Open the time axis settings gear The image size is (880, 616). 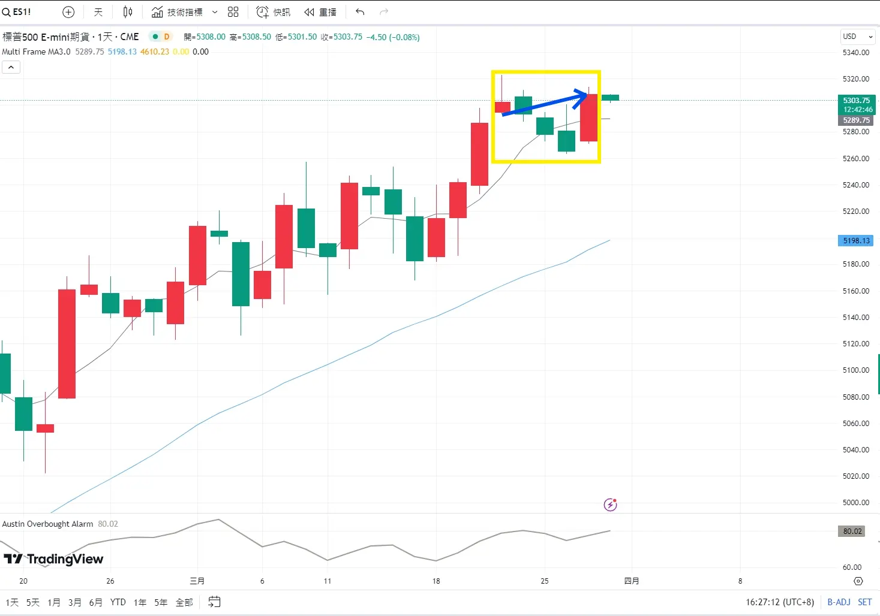click(858, 581)
